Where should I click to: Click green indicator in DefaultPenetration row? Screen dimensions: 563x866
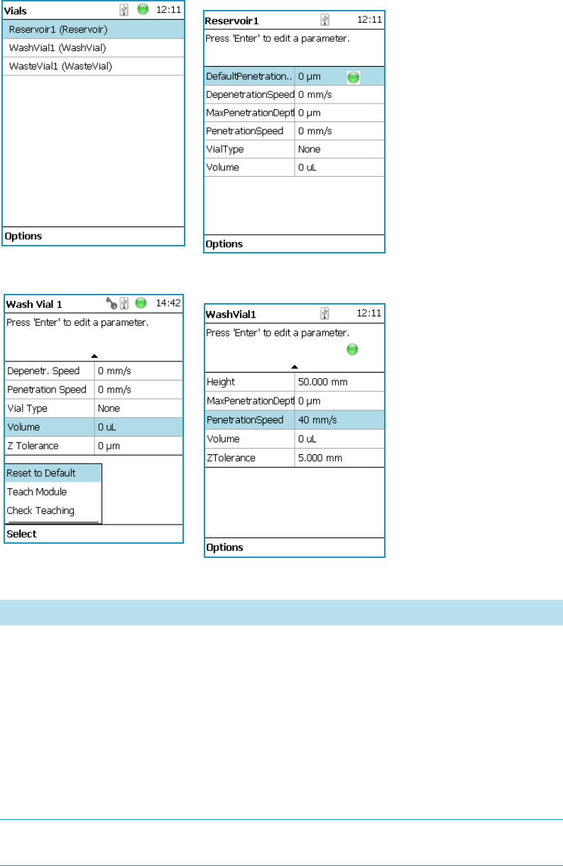point(353,77)
